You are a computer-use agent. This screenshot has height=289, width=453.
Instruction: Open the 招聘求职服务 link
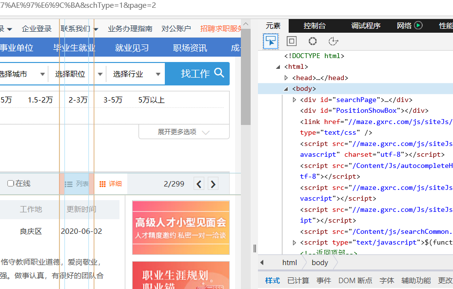pyautogui.click(x=221, y=29)
